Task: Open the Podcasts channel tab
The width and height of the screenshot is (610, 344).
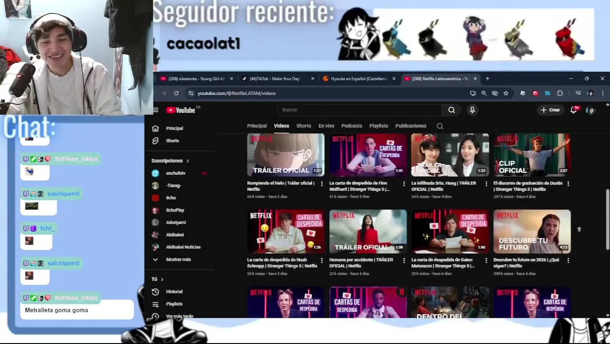Action: [352, 126]
